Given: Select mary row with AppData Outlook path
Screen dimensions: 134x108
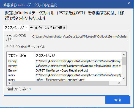Looking at the screenshot, I should pyautogui.click(x=64, y=75).
